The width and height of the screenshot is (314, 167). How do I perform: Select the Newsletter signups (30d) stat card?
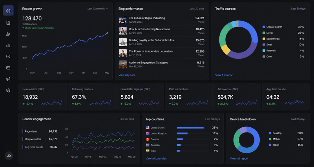140,96
